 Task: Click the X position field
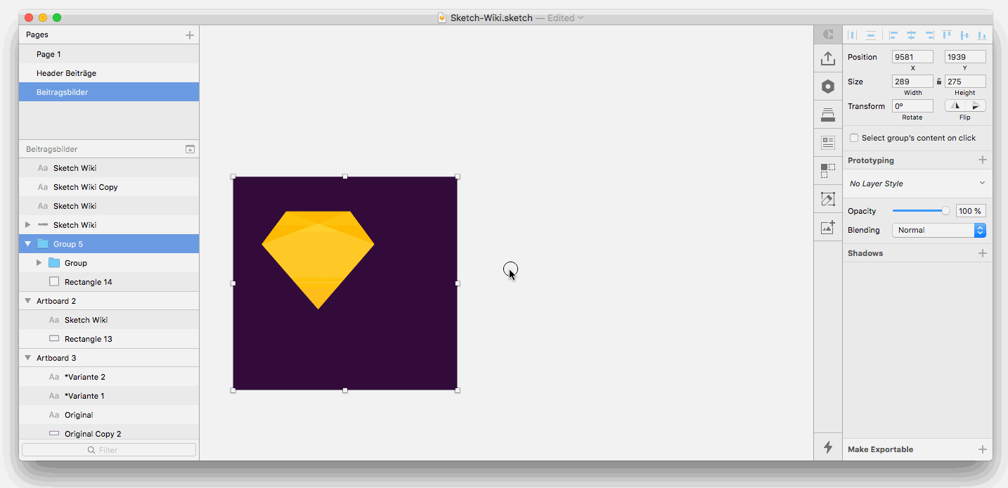pos(912,57)
